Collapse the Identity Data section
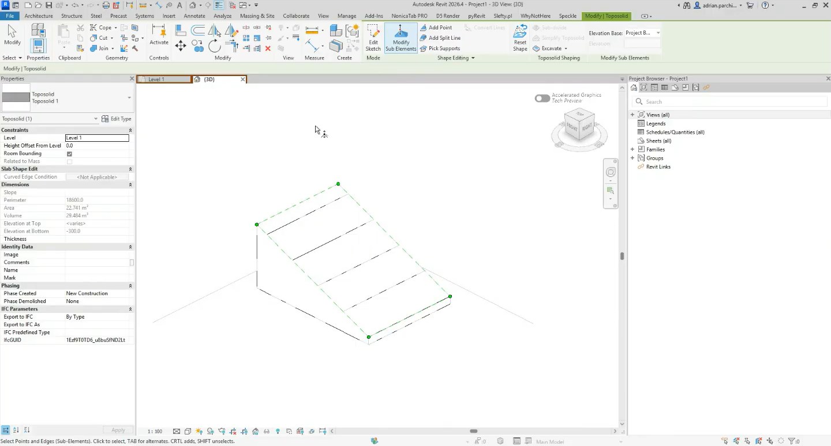 point(130,247)
